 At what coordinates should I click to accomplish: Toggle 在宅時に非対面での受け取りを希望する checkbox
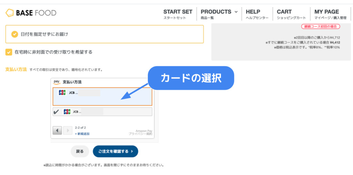(x=9, y=52)
